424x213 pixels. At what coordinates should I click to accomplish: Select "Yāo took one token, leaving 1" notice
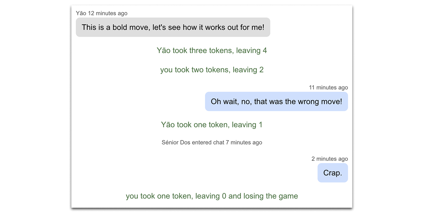click(212, 124)
